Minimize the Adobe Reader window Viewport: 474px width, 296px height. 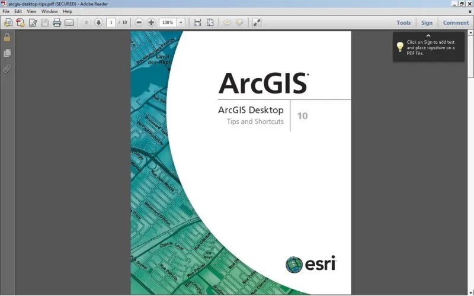pyautogui.click(x=454, y=4)
